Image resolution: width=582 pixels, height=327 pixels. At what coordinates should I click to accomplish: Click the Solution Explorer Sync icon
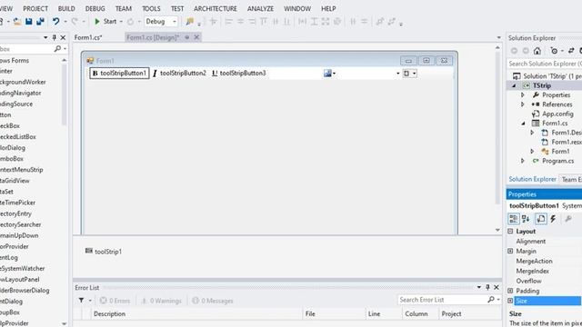pos(571,51)
